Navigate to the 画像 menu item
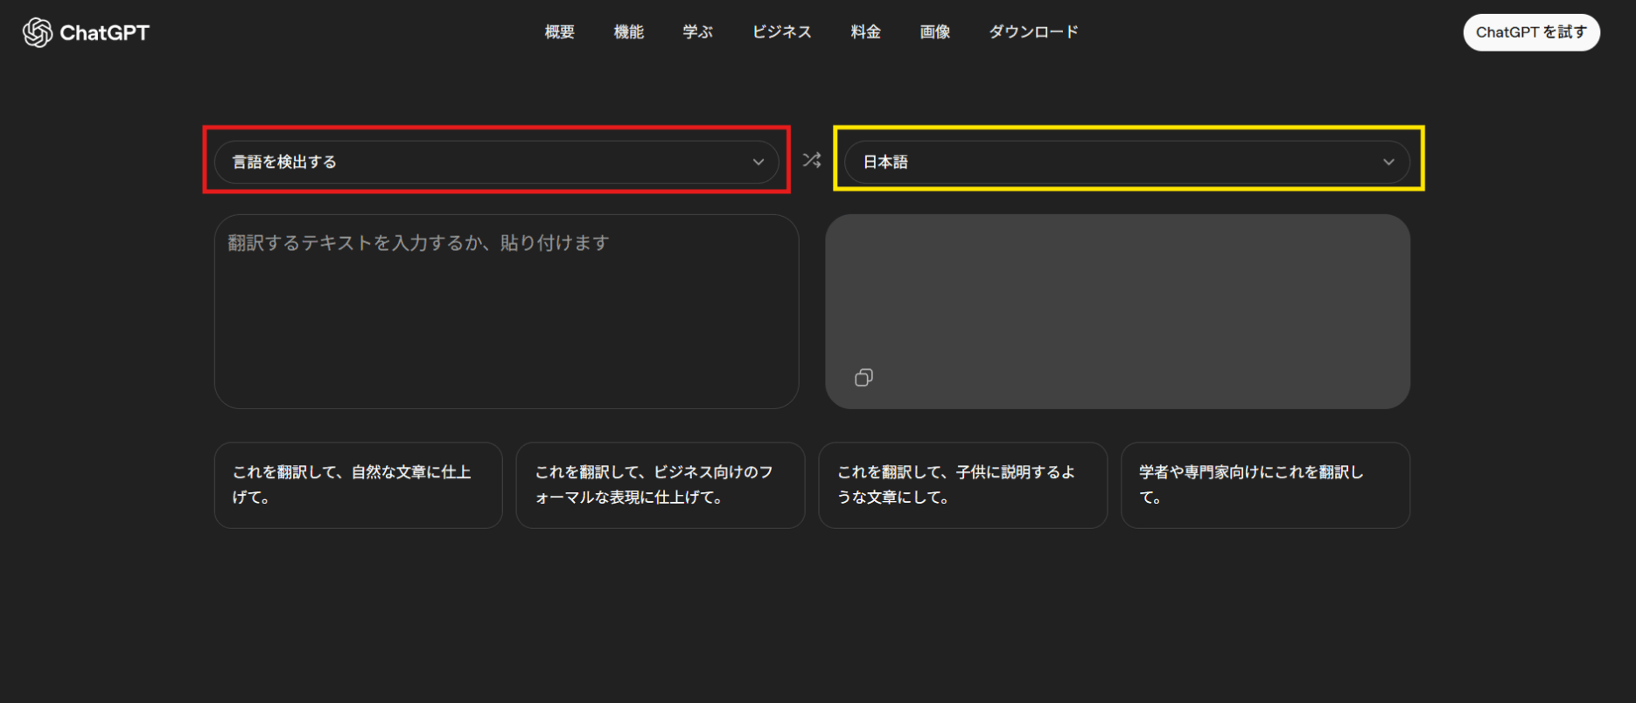Viewport: 1636px width, 703px height. pyautogui.click(x=934, y=32)
